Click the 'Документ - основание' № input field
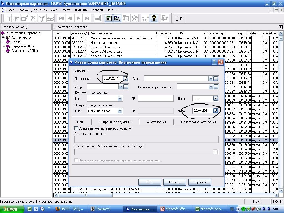 point(155,98)
